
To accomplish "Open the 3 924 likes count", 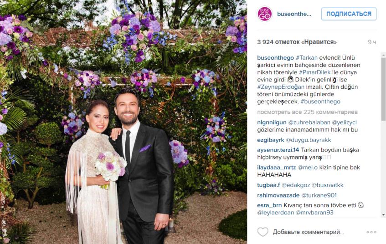I will pos(297,42).
